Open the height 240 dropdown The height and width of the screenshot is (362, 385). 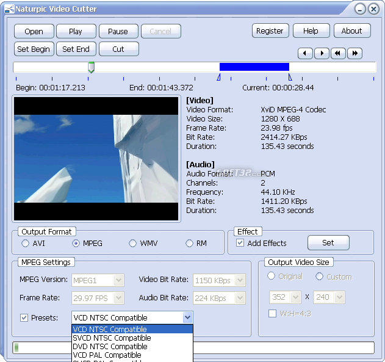point(340,297)
